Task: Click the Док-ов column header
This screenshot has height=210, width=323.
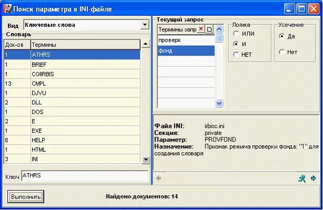Action: (x=17, y=45)
